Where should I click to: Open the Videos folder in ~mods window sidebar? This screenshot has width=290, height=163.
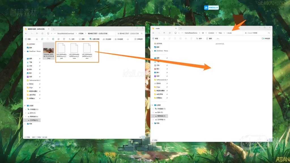(157, 76)
